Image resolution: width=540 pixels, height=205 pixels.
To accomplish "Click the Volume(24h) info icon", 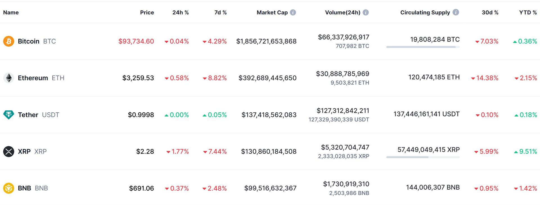I will coord(365,12).
